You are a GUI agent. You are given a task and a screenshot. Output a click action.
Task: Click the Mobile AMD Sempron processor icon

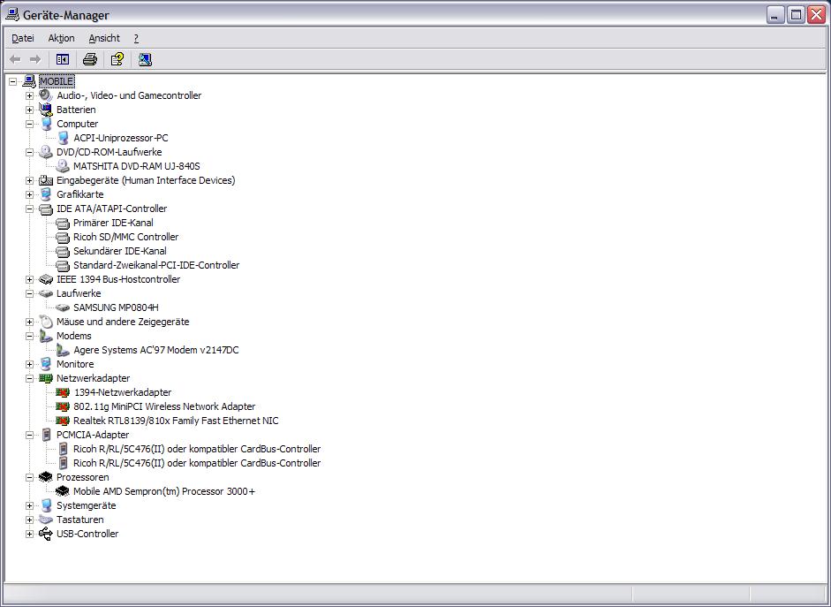(x=63, y=491)
